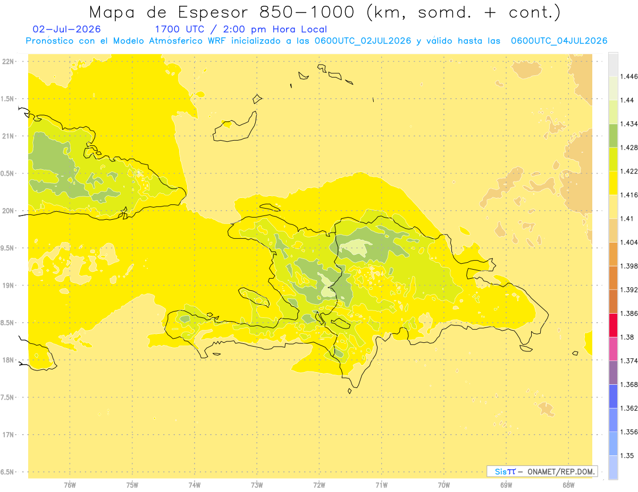
Task: Pick the purple swatch between 1.368 and 1.374
Action: (613, 373)
